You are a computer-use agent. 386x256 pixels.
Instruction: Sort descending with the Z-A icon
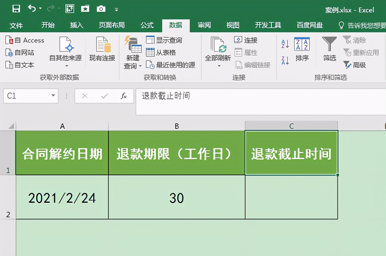coord(285,60)
